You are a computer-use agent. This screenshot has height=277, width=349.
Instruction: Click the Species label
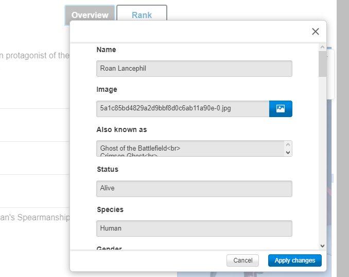110,209
